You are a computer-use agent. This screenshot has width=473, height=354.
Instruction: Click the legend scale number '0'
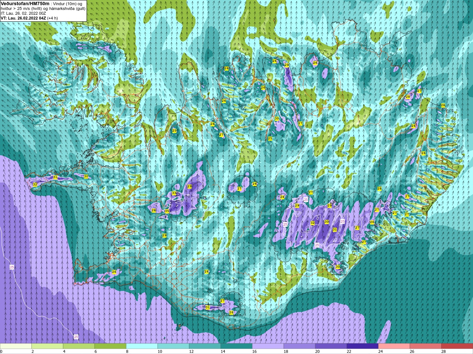(1, 351)
